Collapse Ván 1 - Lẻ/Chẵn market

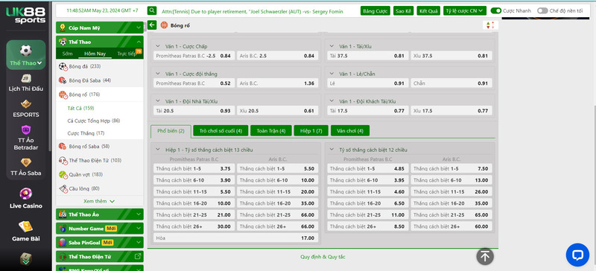332,74
